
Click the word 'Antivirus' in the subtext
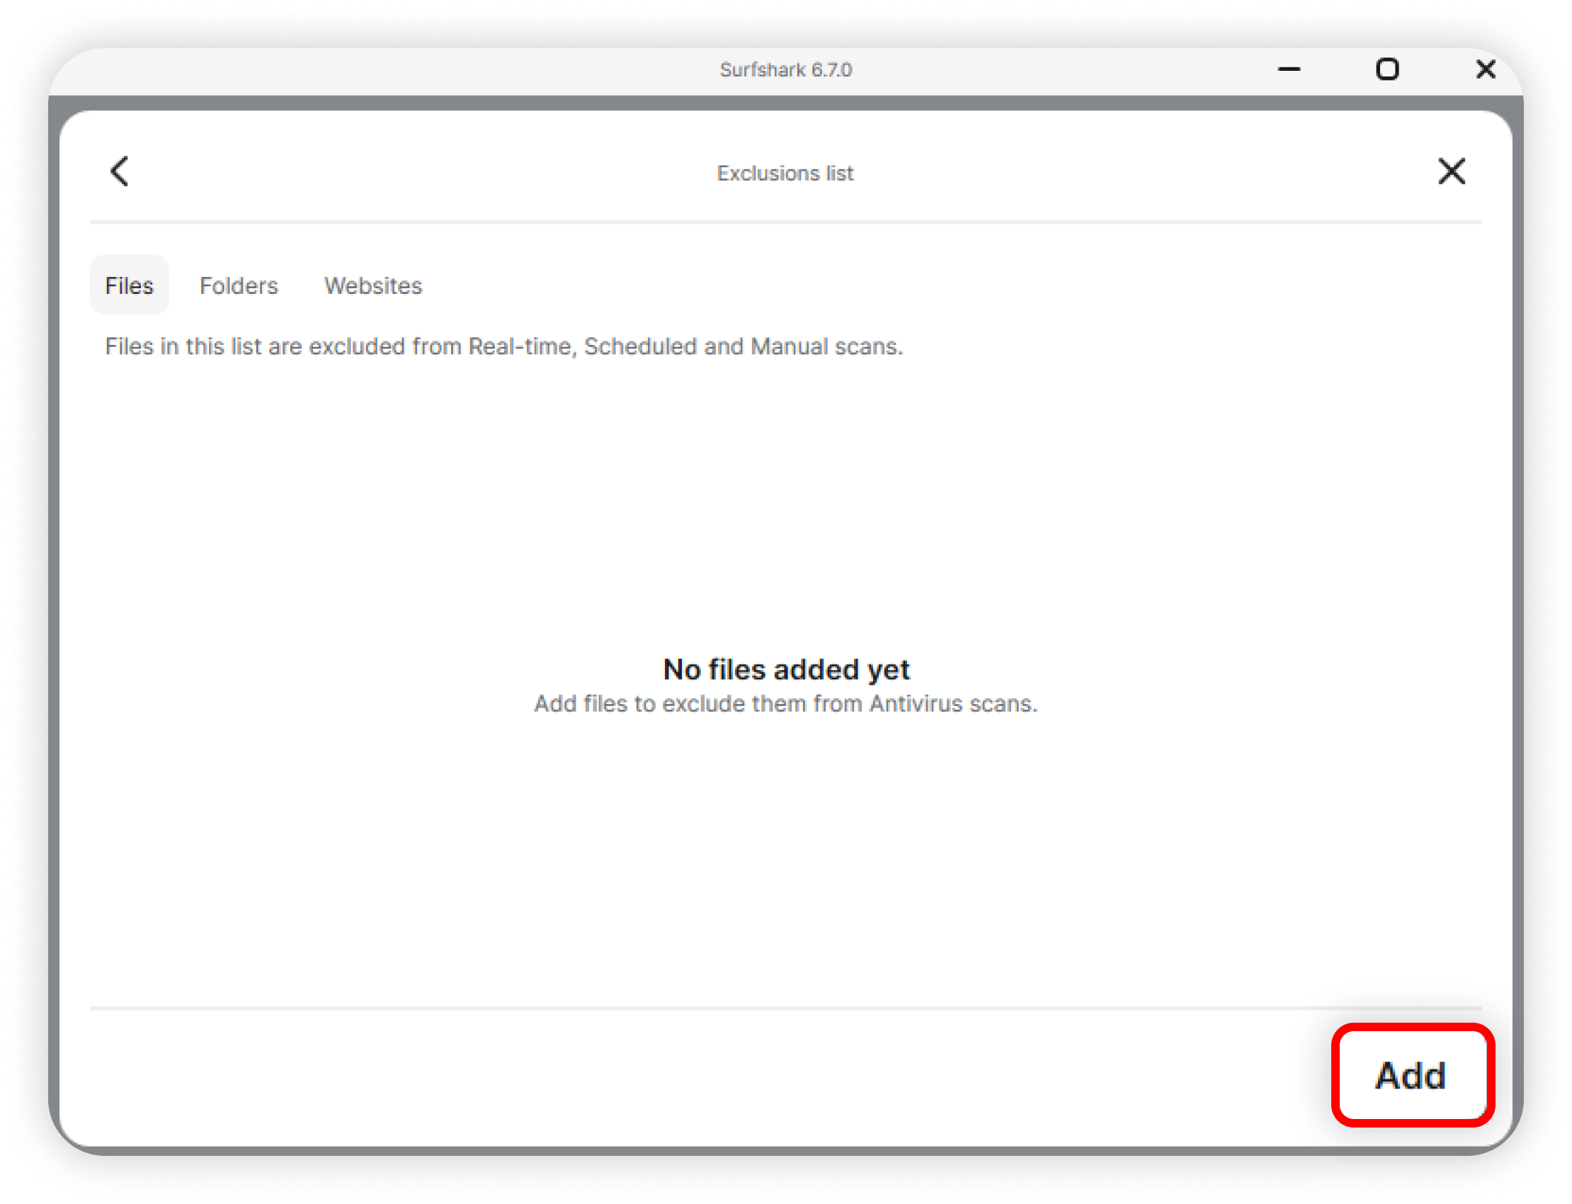pos(916,704)
